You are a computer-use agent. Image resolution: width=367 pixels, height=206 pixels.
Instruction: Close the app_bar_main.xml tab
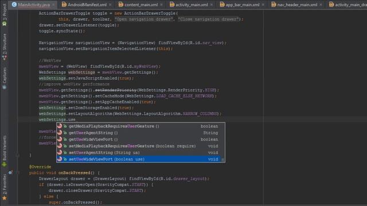[263, 5]
